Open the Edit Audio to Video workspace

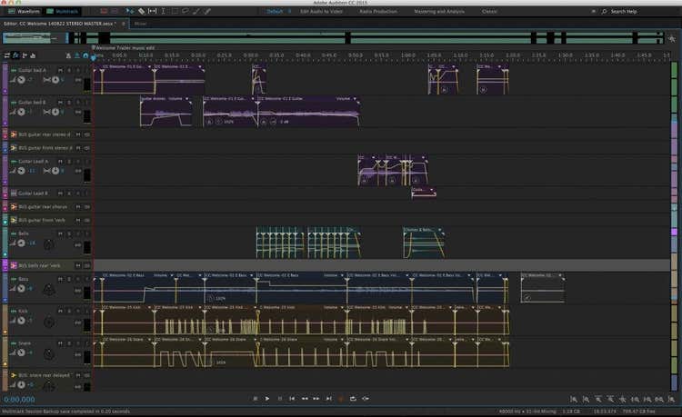(x=321, y=11)
